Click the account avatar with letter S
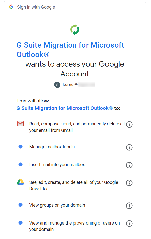151x239 pixels. pos(57,85)
